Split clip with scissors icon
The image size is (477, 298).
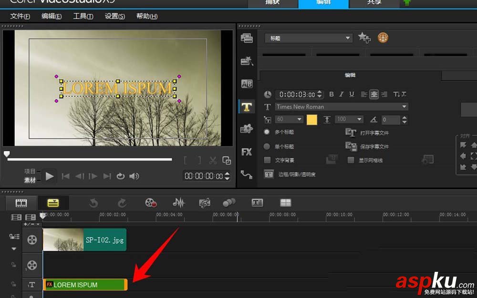(x=213, y=160)
